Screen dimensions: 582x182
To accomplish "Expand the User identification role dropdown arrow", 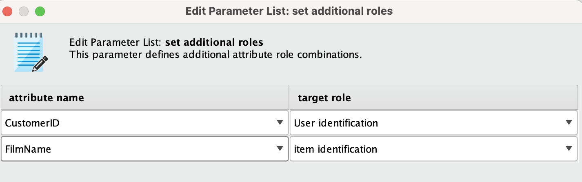I will [569, 122].
